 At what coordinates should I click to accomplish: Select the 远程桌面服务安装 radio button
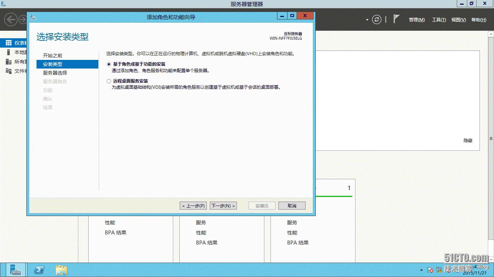click(108, 81)
